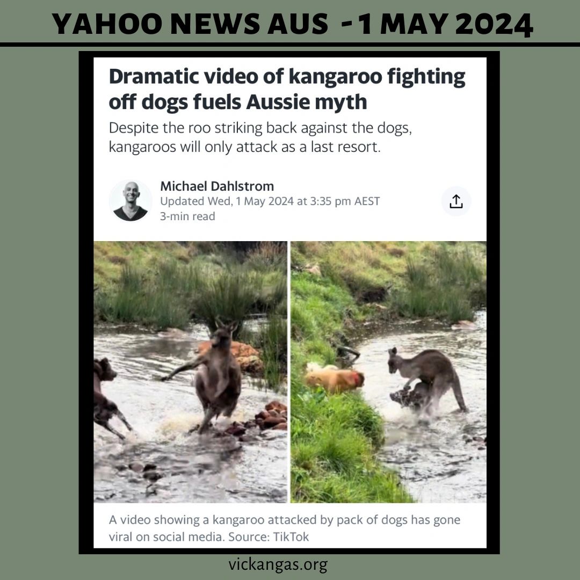Click the headline about kangaroo fighting dogs
The height and width of the screenshot is (580, 580).
(287, 89)
